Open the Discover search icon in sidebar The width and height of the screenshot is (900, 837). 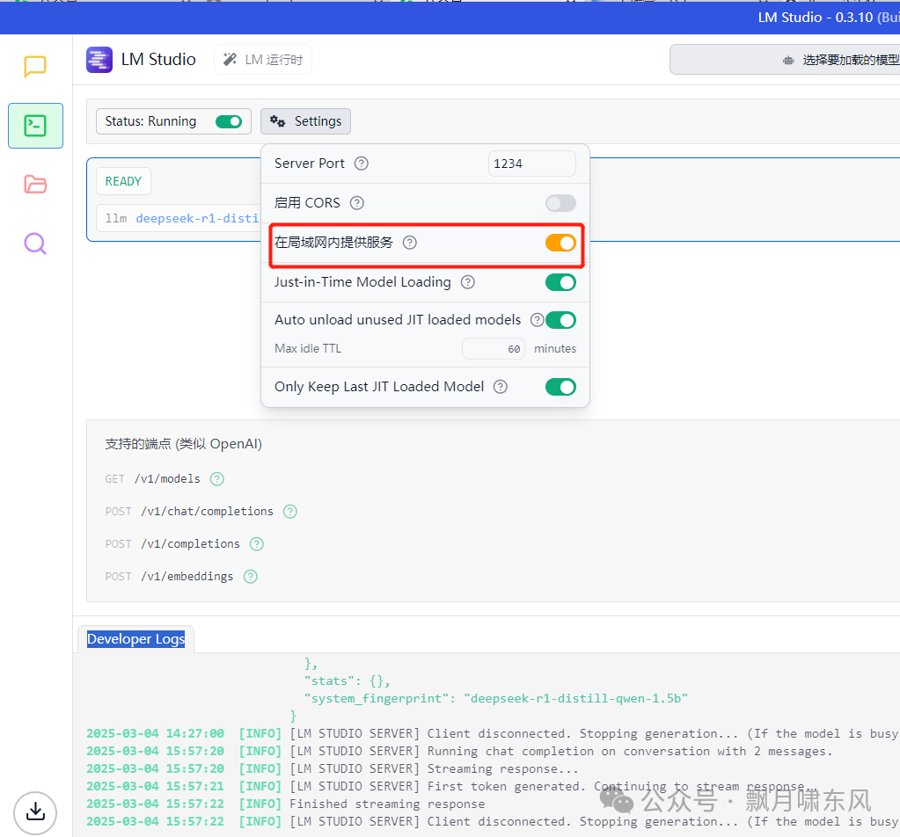coord(35,244)
